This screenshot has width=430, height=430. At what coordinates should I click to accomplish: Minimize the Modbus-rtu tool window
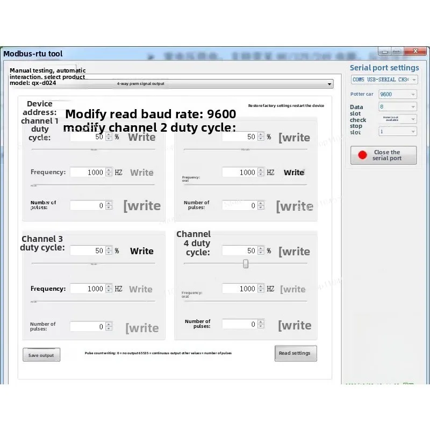click(x=385, y=52)
